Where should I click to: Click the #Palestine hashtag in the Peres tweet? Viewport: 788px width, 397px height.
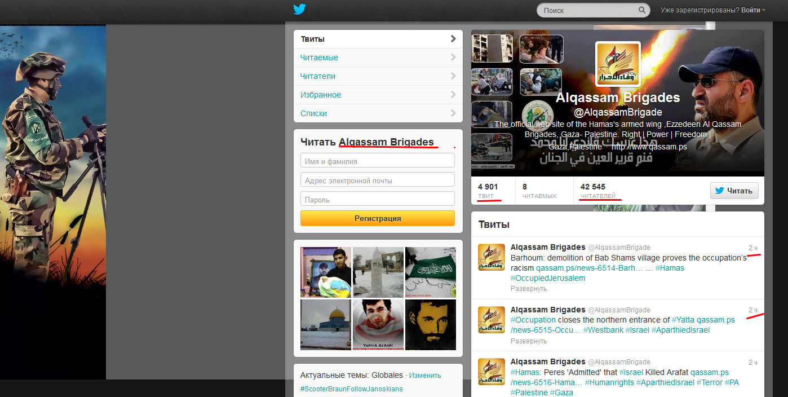(x=529, y=392)
